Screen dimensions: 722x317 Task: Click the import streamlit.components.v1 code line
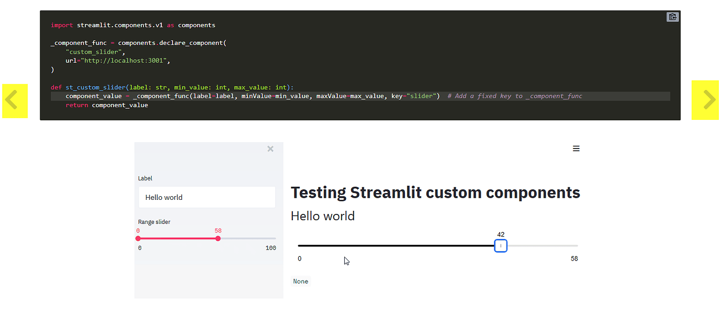pos(133,25)
